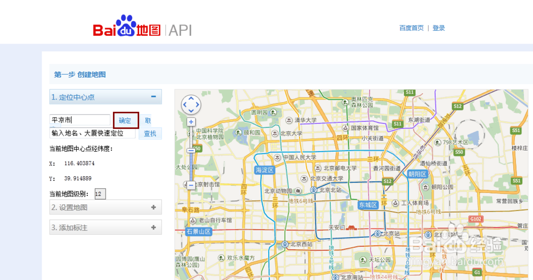Click the plus icon on 设置地图
Viewport: 533px width, 280px height.
tap(154, 207)
